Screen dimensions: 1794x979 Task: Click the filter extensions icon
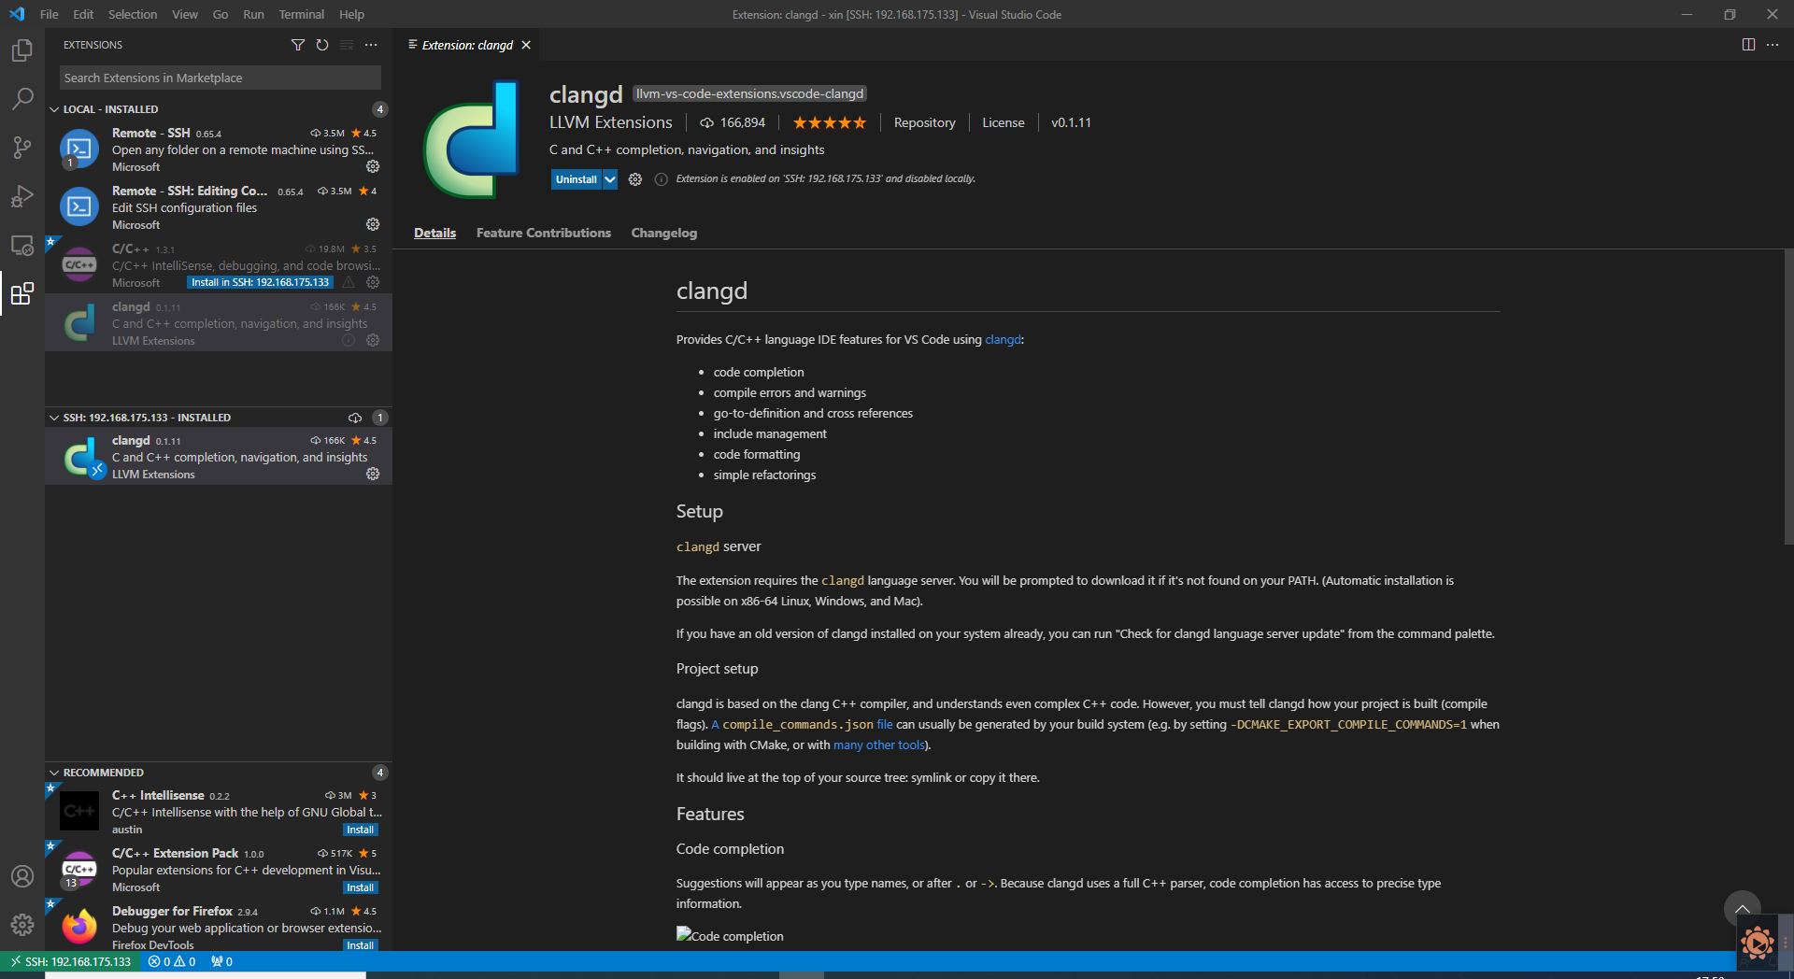pos(298,45)
